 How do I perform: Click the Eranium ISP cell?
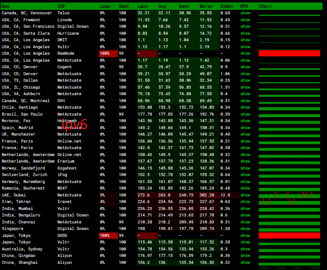coord(66,161)
